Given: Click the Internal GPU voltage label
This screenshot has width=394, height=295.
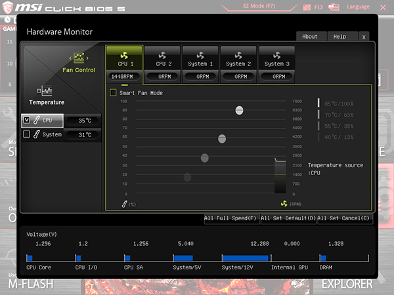Looking at the screenshot, I should pos(290,267).
